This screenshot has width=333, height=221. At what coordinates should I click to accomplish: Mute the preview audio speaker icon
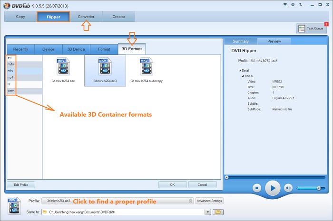coord(288,188)
